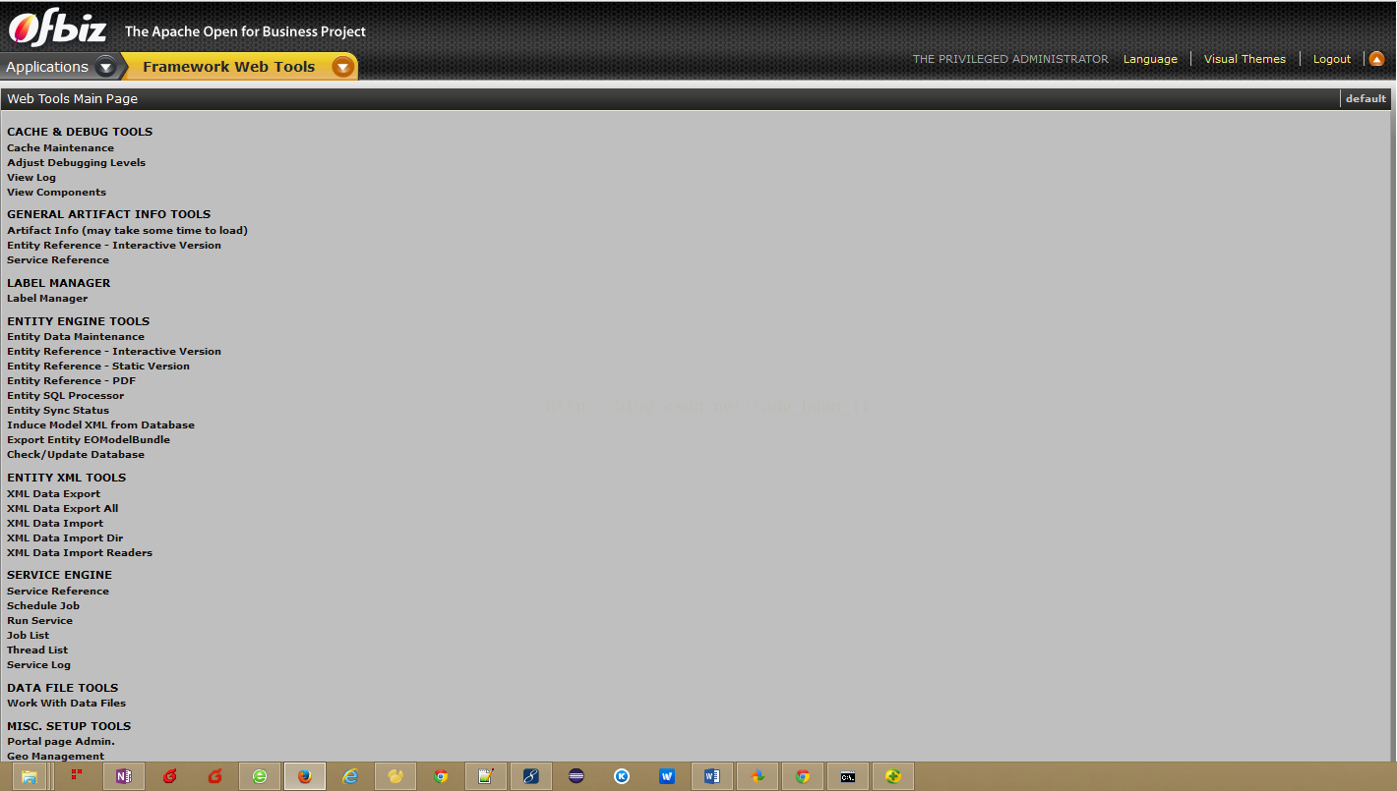Open the green 360 browser taskbar icon
This screenshot has height=791, width=1397.
260,776
